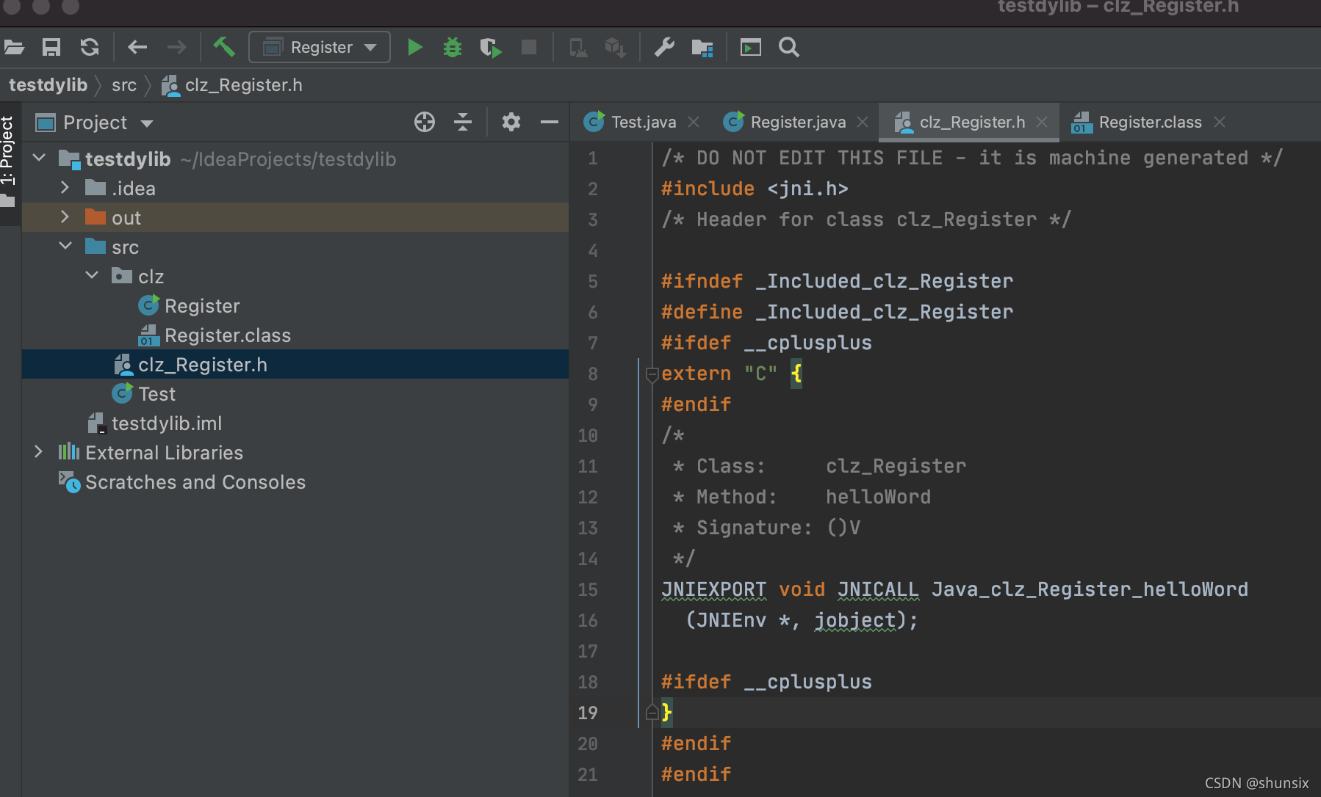Open a file via the Open toolbar icon
The image size is (1321, 797).
tap(14, 48)
